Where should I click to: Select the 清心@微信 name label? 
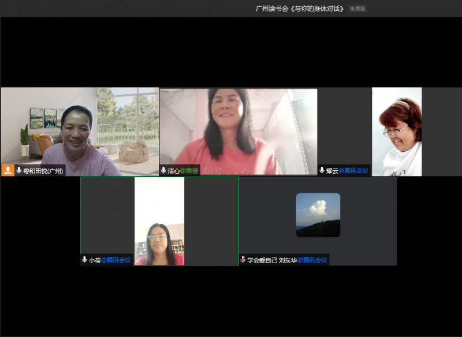182,171
